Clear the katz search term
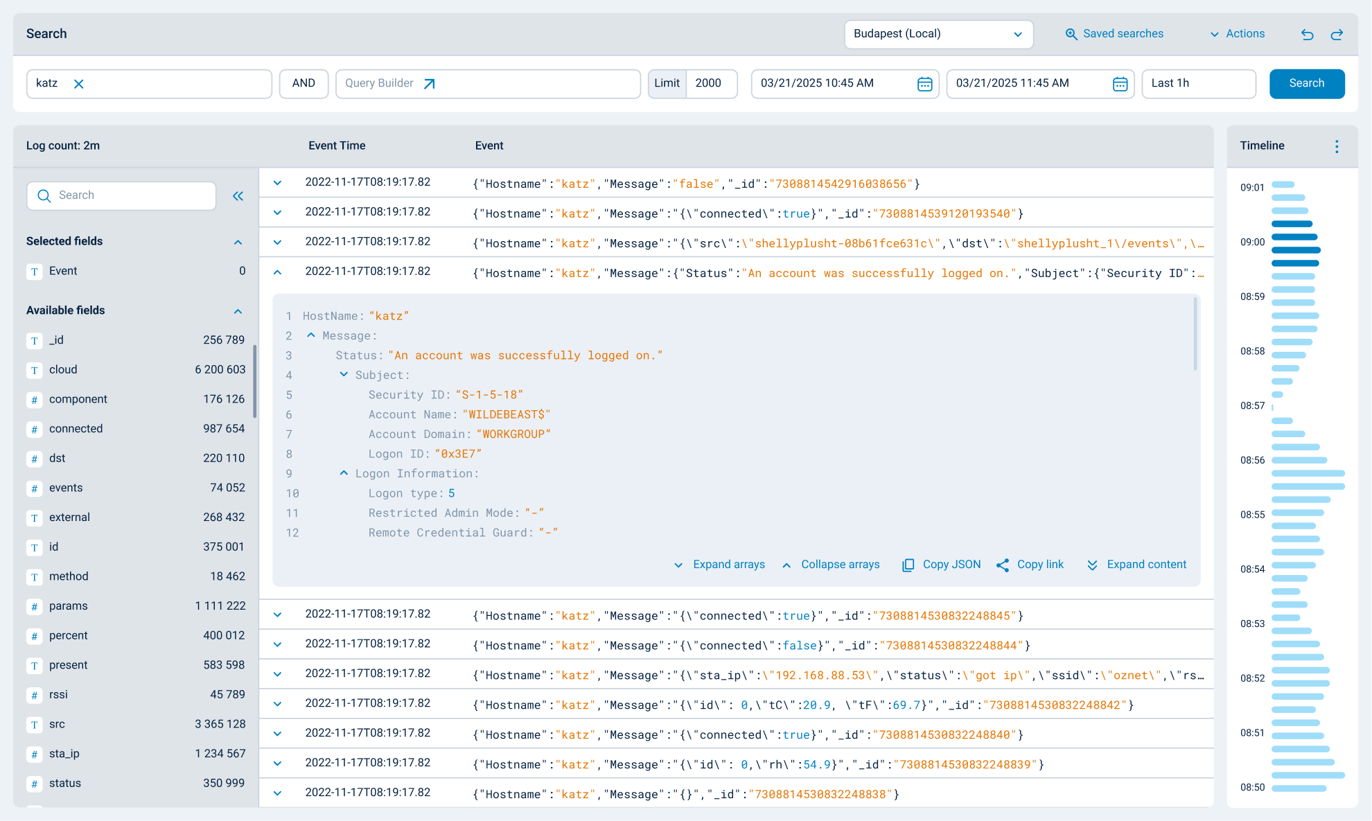Screen dimensions: 1372x821 78,84
